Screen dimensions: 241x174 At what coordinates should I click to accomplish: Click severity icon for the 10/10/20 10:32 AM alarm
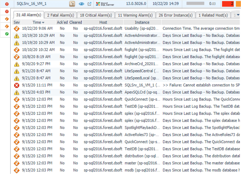17,50
